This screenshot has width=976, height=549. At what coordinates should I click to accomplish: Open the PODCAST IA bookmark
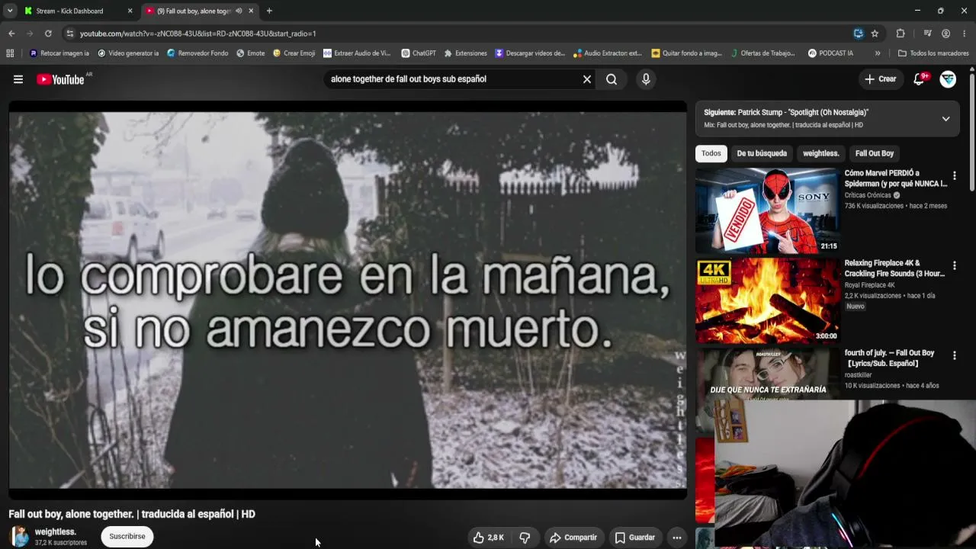(x=830, y=53)
